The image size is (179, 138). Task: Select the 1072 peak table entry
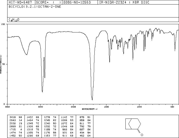(x=67, y=123)
